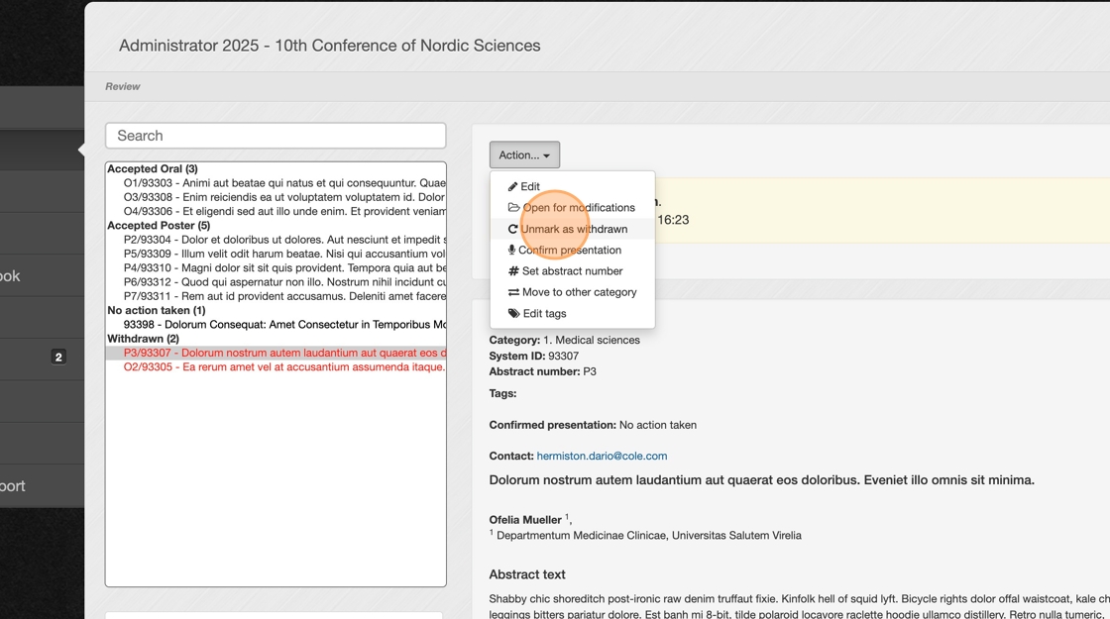Click the tags icon beside Edit tags

(514, 313)
